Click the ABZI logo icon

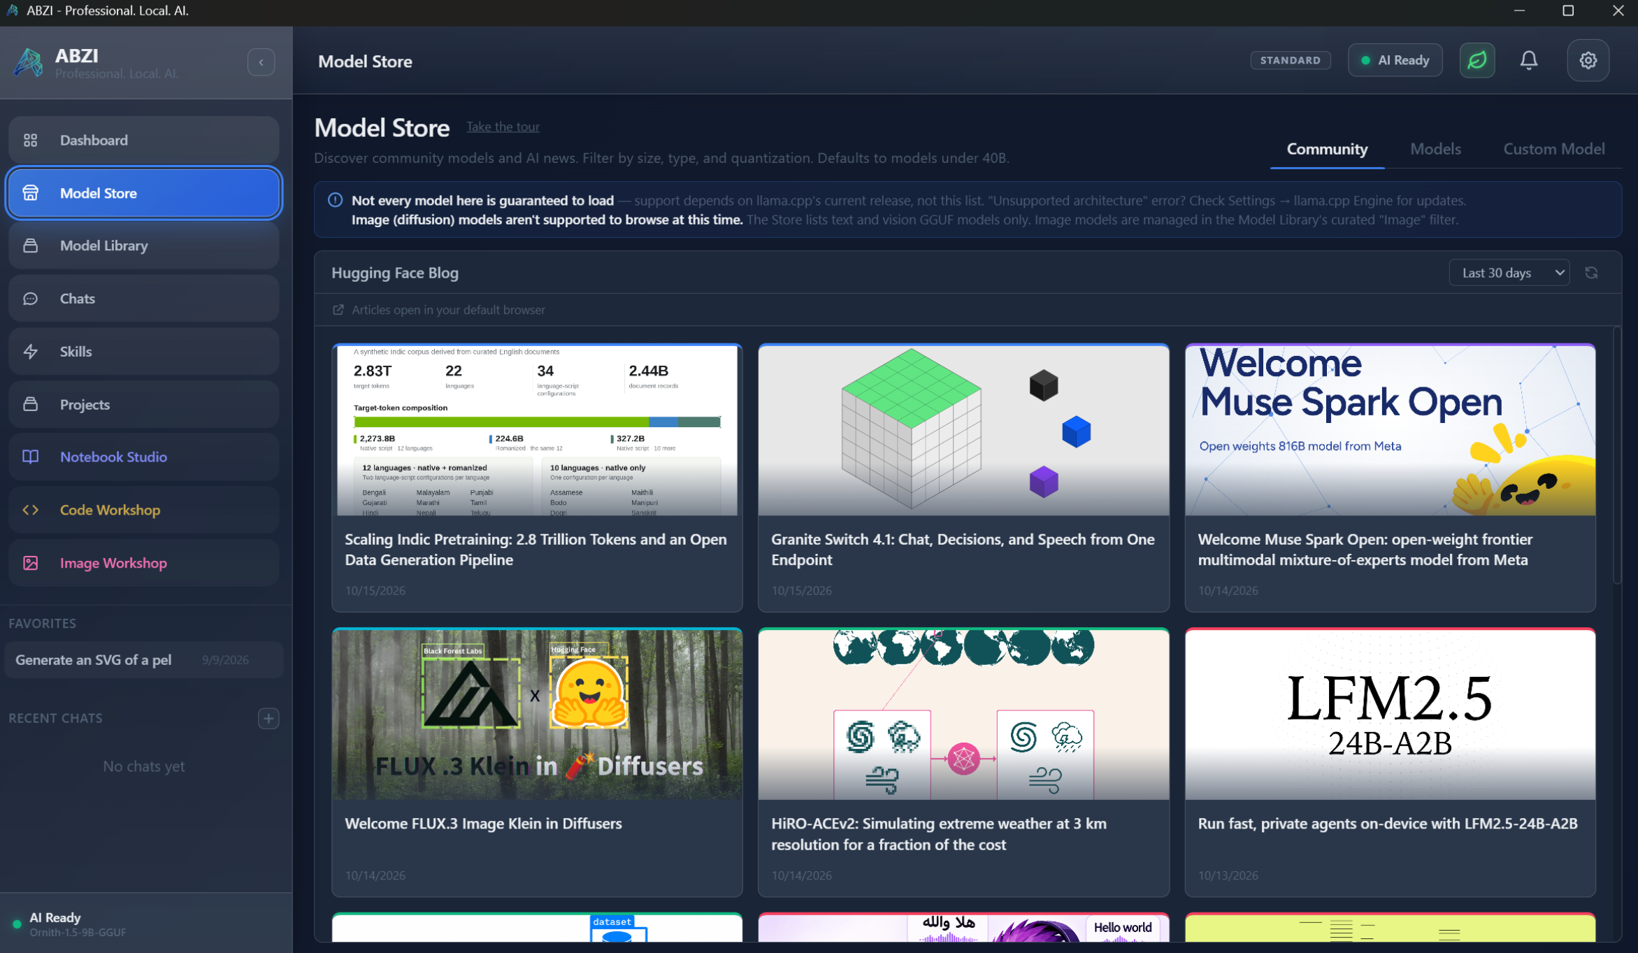[29, 62]
